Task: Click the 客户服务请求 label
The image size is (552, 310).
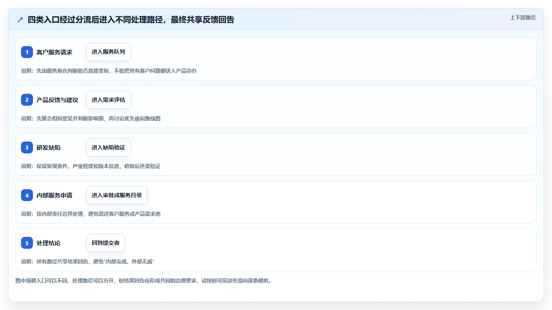Action: (54, 52)
